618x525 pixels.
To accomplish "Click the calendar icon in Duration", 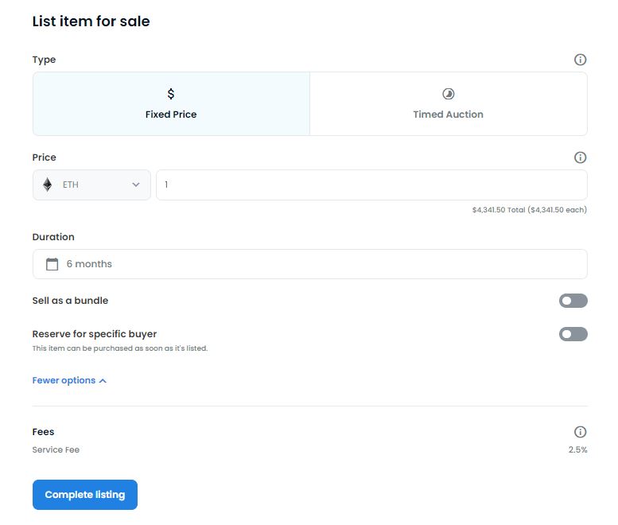I will click(x=52, y=263).
